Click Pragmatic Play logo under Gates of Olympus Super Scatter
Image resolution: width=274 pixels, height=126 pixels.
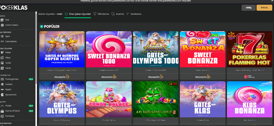pyautogui.click(x=62, y=77)
